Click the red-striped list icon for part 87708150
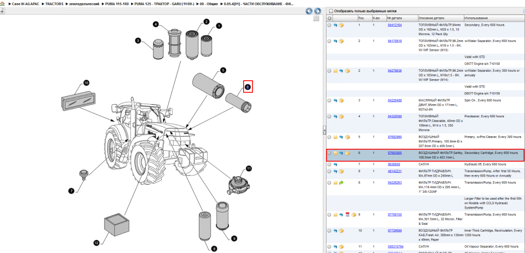Image resolution: width=525 pixels, height=253 pixels. tap(347, 215)
